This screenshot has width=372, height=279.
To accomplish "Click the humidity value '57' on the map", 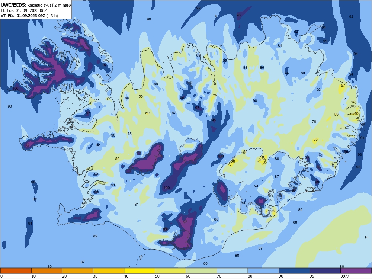I will coord(343,86).
